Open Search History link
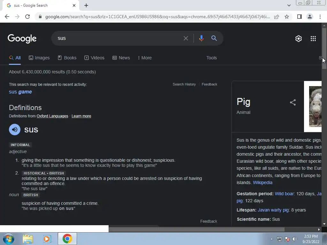327x245 pixels. [184, 84]
